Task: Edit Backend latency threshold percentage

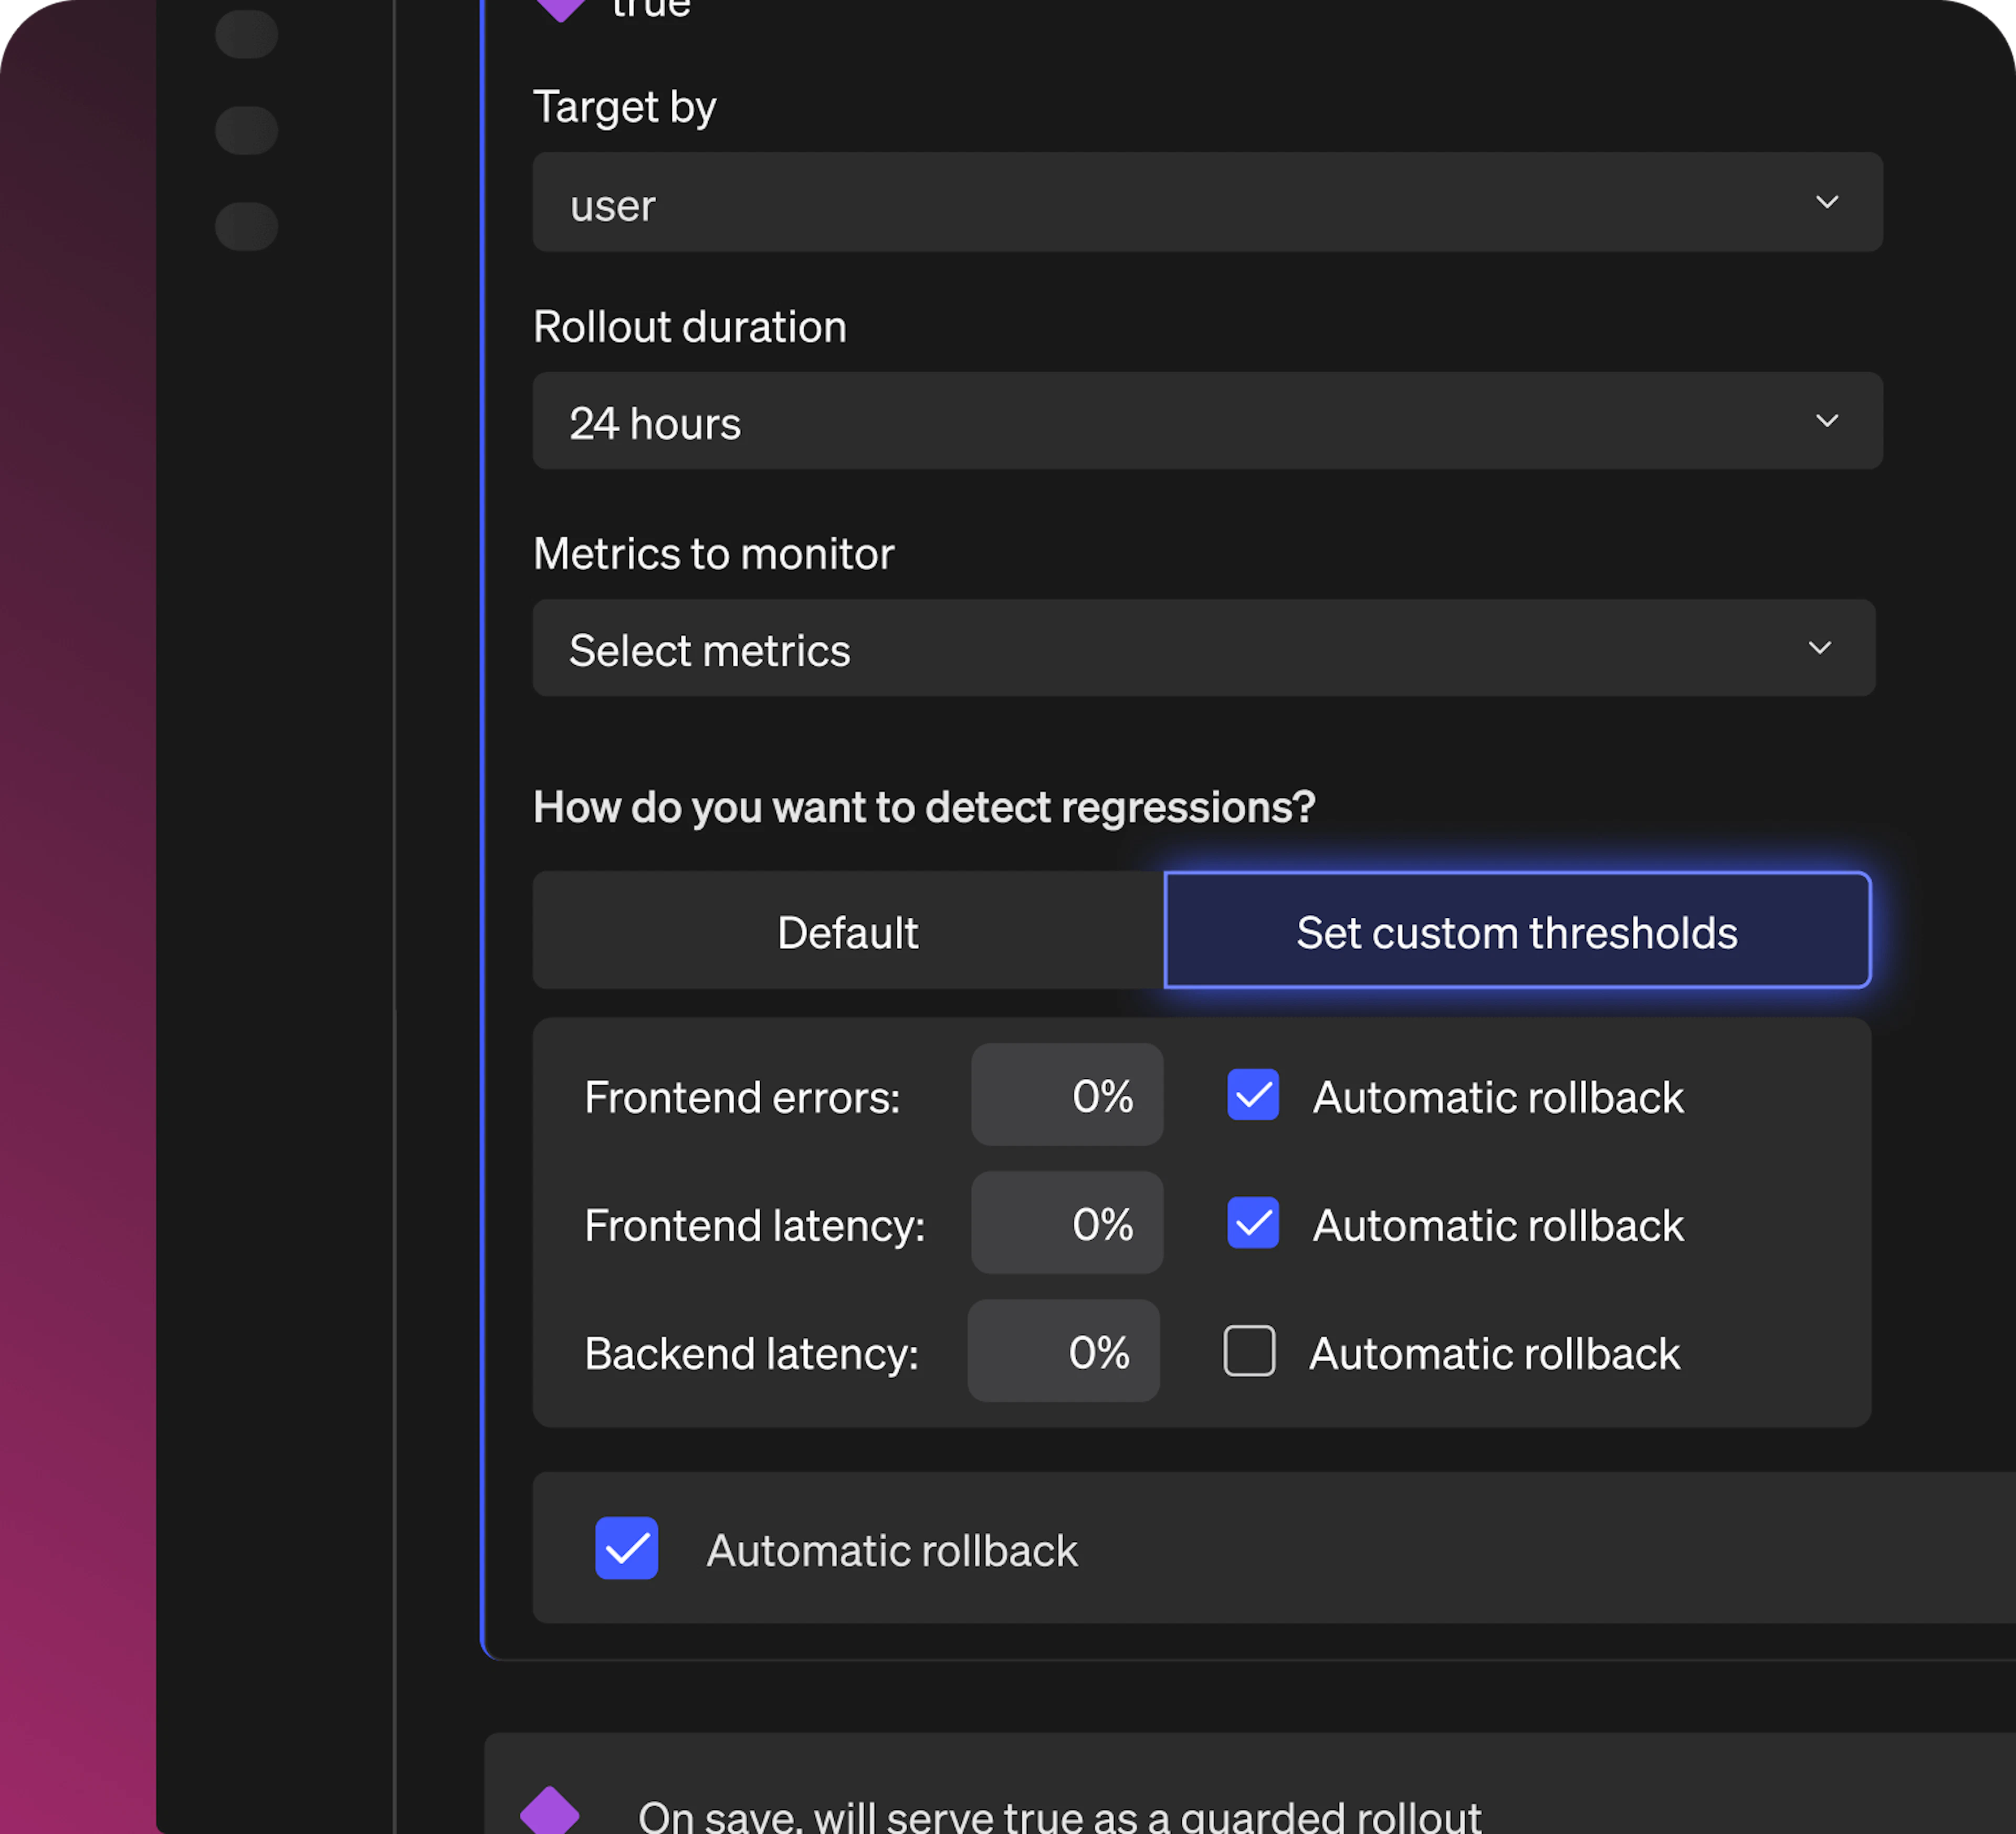Action: (x=1063, y=1351)
